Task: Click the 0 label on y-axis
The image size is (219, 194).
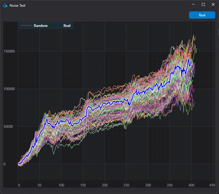Action: point(4,164)
